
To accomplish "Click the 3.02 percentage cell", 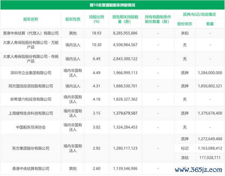I will coord(97,127).
